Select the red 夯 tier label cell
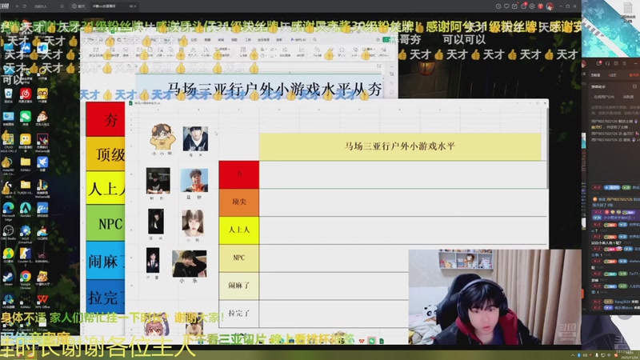The height and width of the screenshot is (360, 640). point(239,174)
